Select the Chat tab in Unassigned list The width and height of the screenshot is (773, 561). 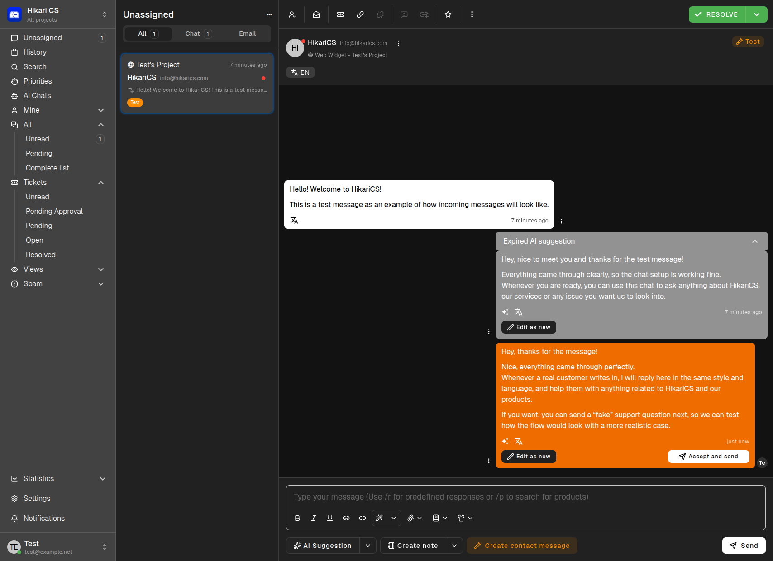[198, 33]
